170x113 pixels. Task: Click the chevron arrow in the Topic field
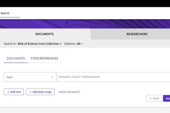[52, 77]
